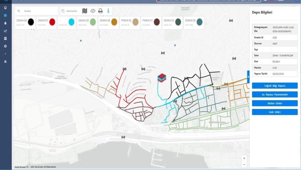
Task: Open the home icon in sidebar
Action: click(5, 8)
